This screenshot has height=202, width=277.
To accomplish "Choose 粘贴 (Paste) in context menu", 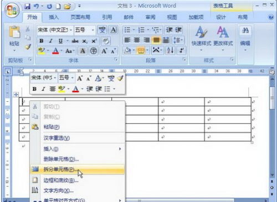I will point(78,127).
